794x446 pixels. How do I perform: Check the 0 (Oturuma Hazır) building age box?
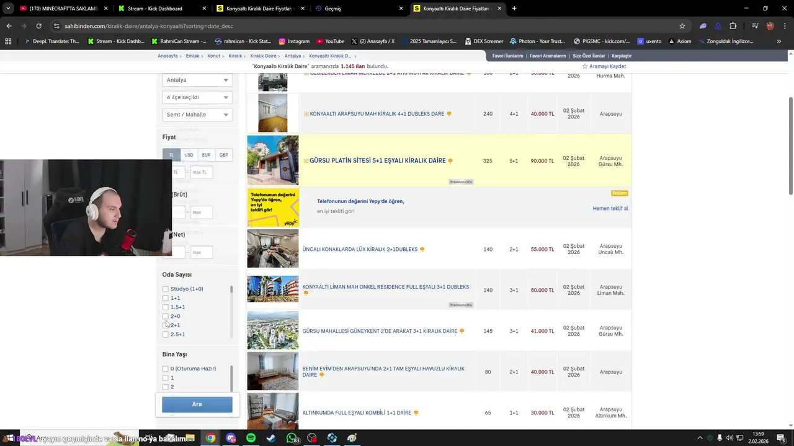click(166, 369)
